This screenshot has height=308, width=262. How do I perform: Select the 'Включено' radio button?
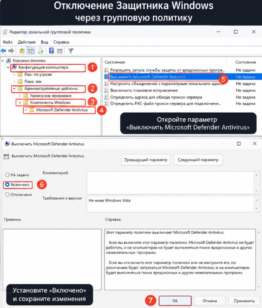(x=7, y=184)
